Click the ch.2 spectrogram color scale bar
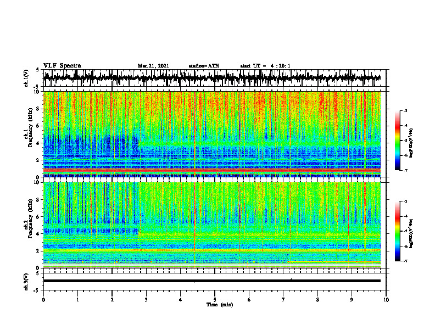Image resolution: width=435 pixels, height=336 pixels. [x=397, y=231]
